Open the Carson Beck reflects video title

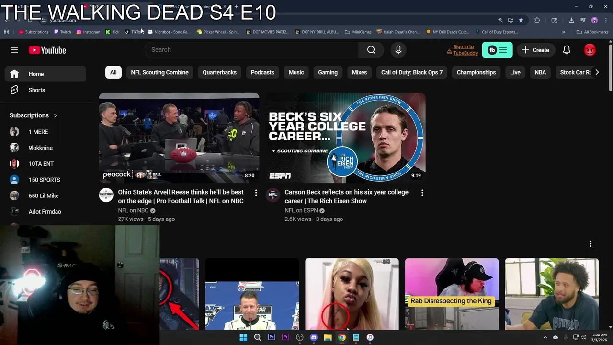(x=346, y=196)
